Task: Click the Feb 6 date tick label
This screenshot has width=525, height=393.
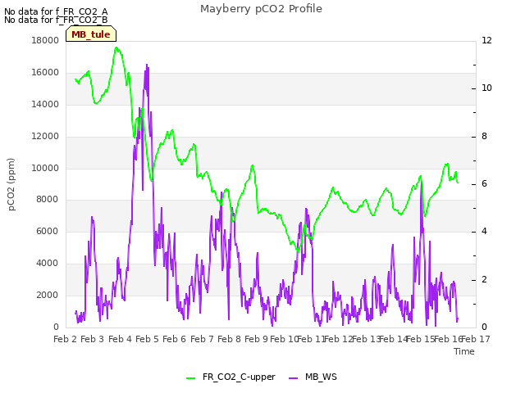Action: click(x=174, y=340)
